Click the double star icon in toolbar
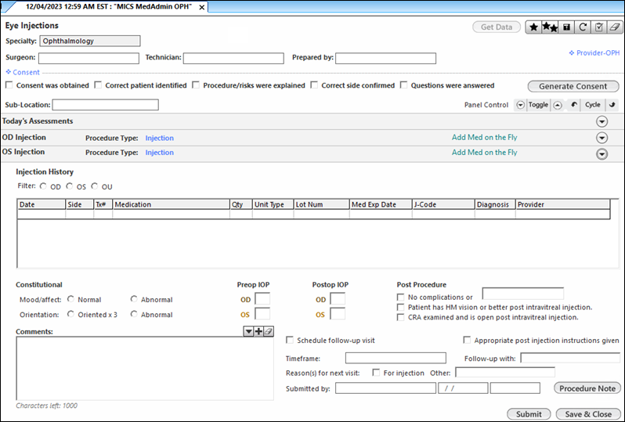 [x=550, y=27]
